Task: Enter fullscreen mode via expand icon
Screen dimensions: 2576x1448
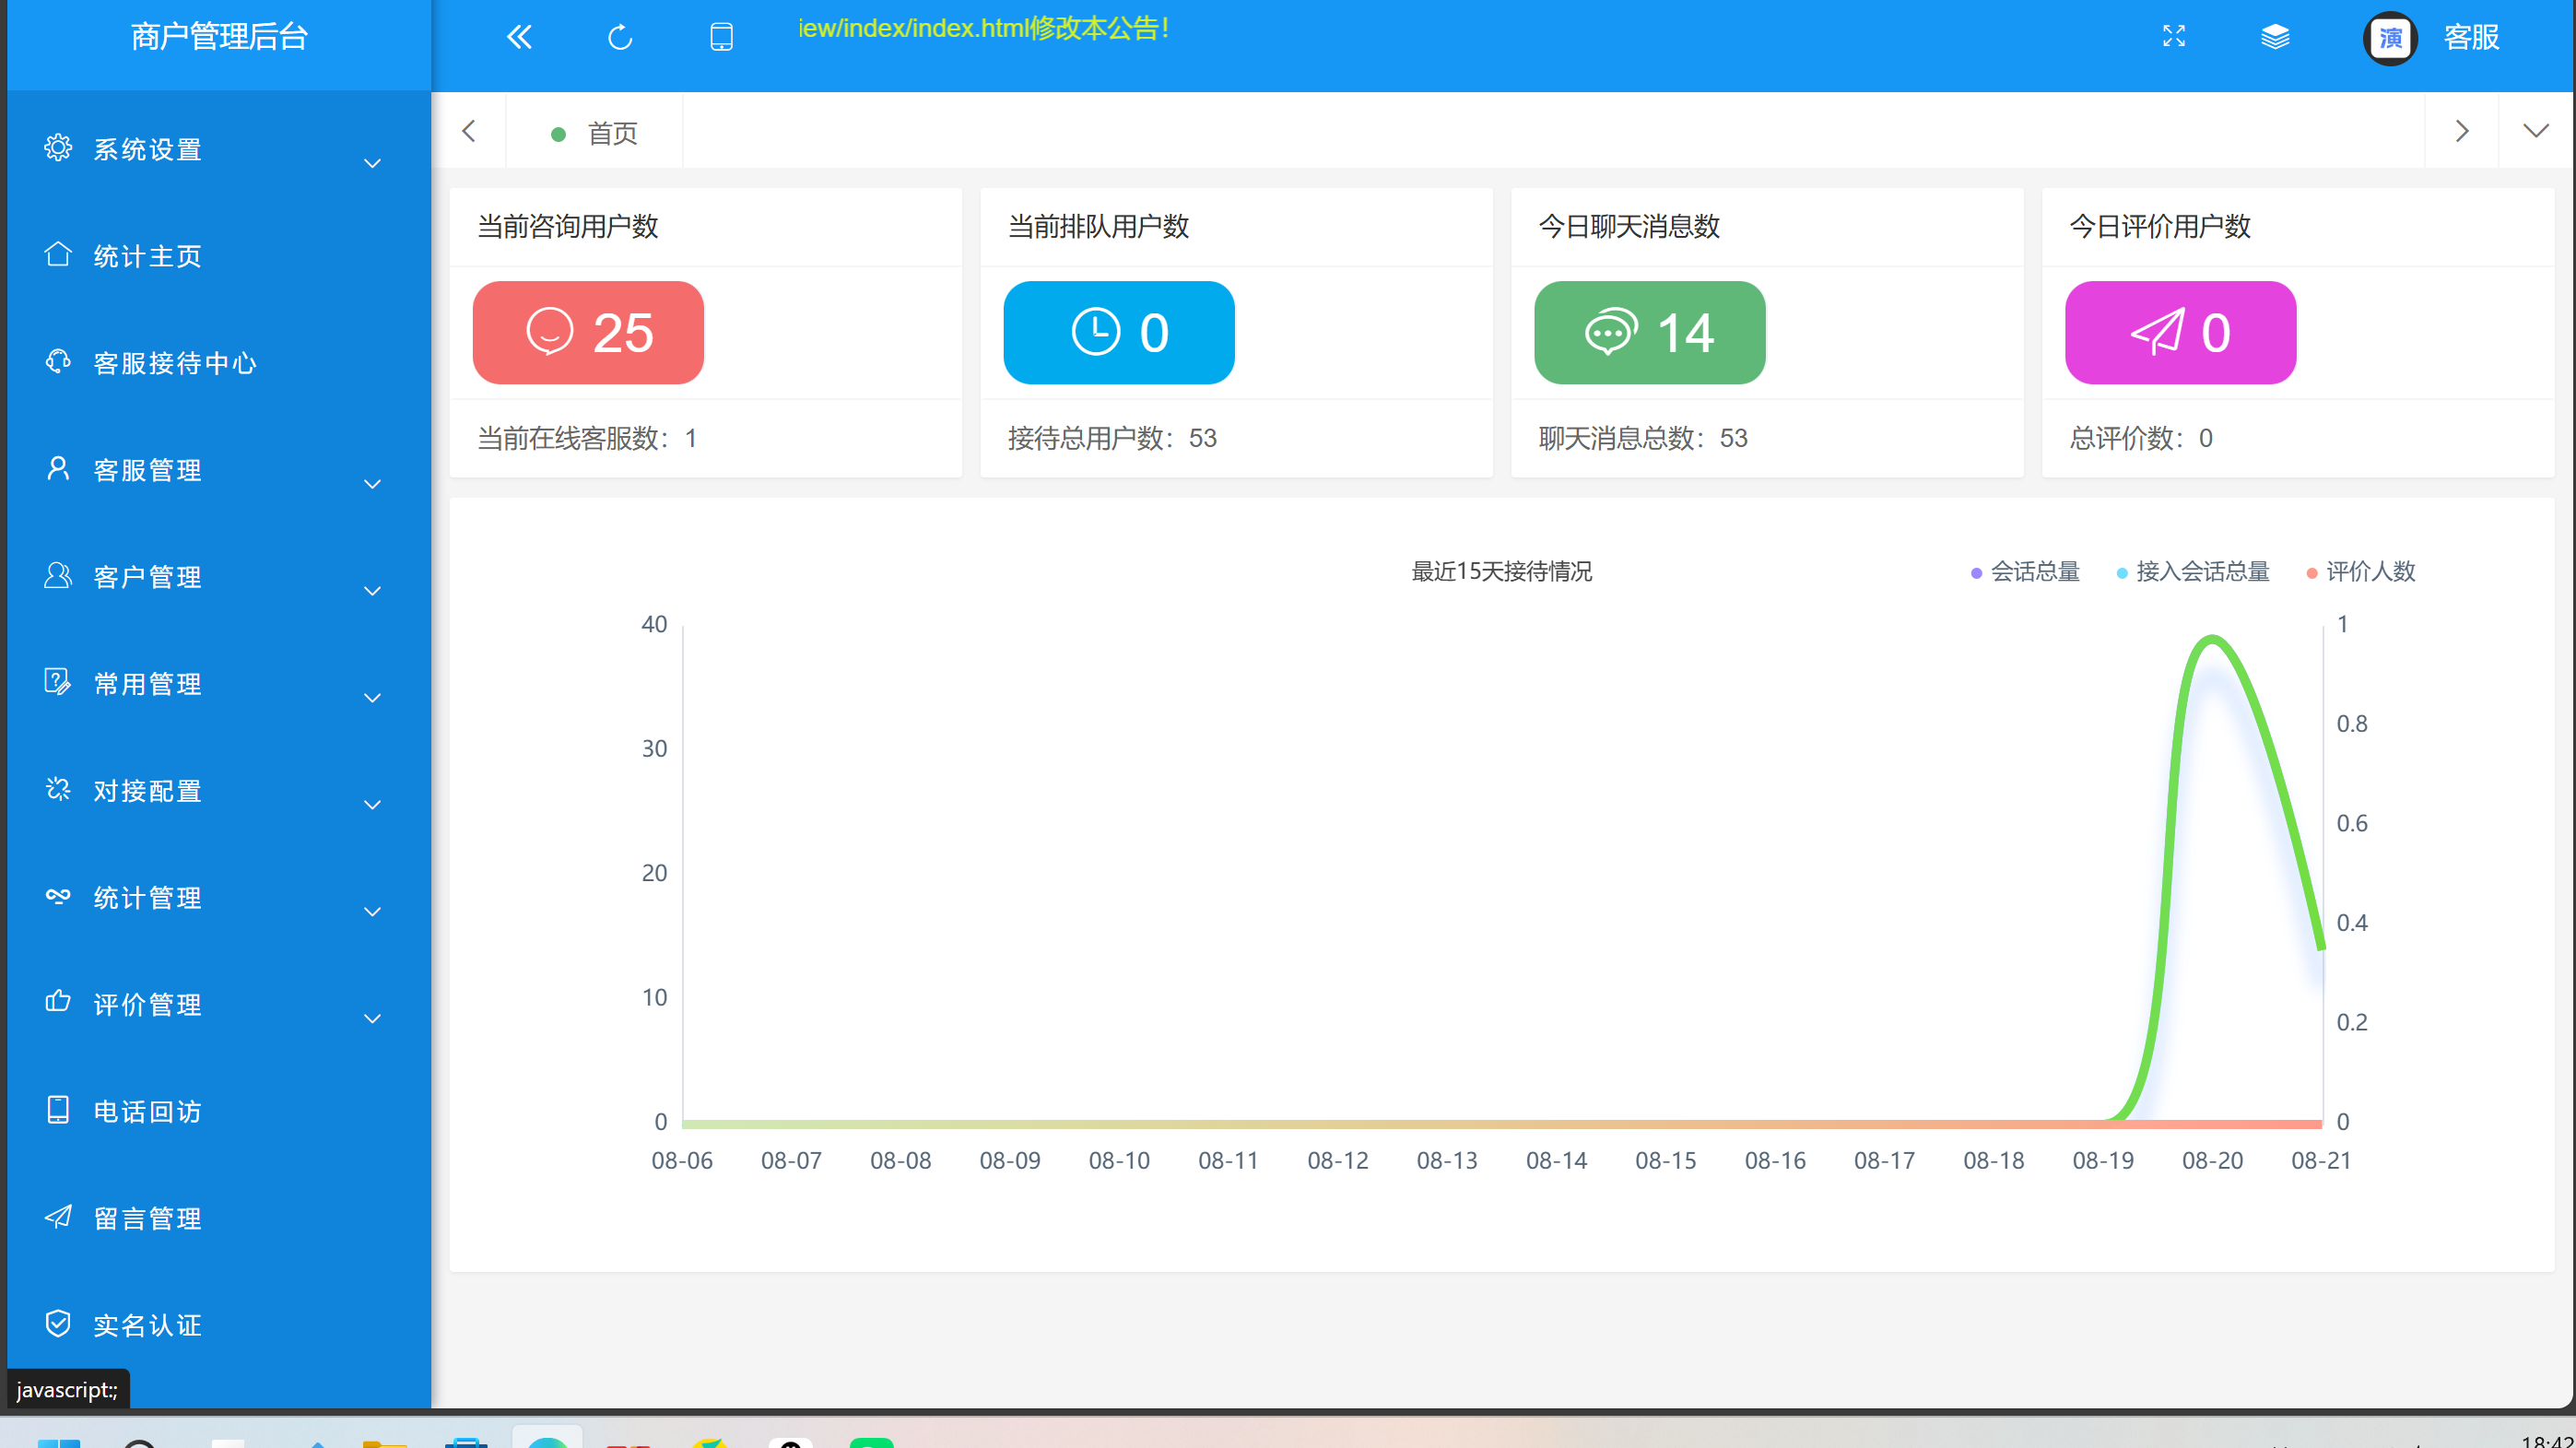Action: [2174, 37]
